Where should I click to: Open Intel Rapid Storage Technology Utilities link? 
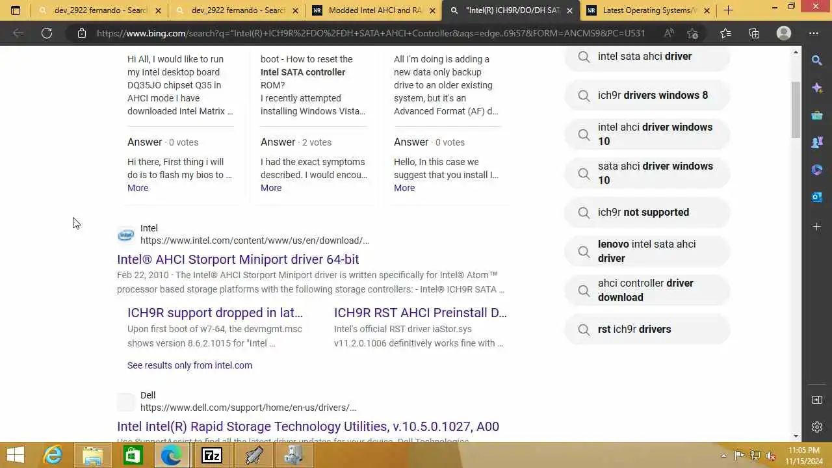[x=308, y=426]
